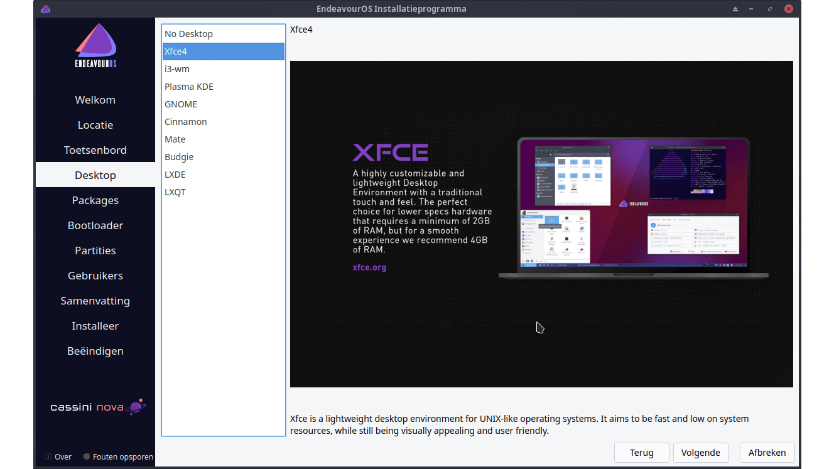Viewport: 834px width, 469px height.
Task: Click Afbreken to cancel the installation
Action: click(767, 452)
